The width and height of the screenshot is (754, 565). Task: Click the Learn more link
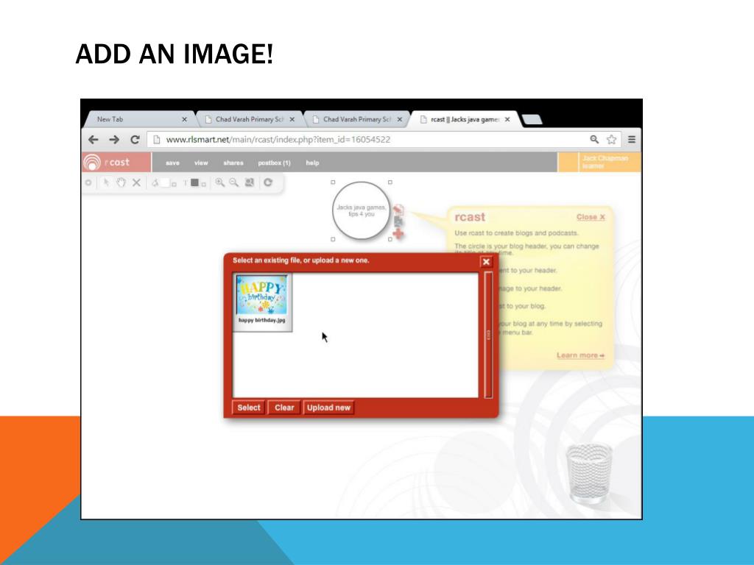tap(580, 355)
